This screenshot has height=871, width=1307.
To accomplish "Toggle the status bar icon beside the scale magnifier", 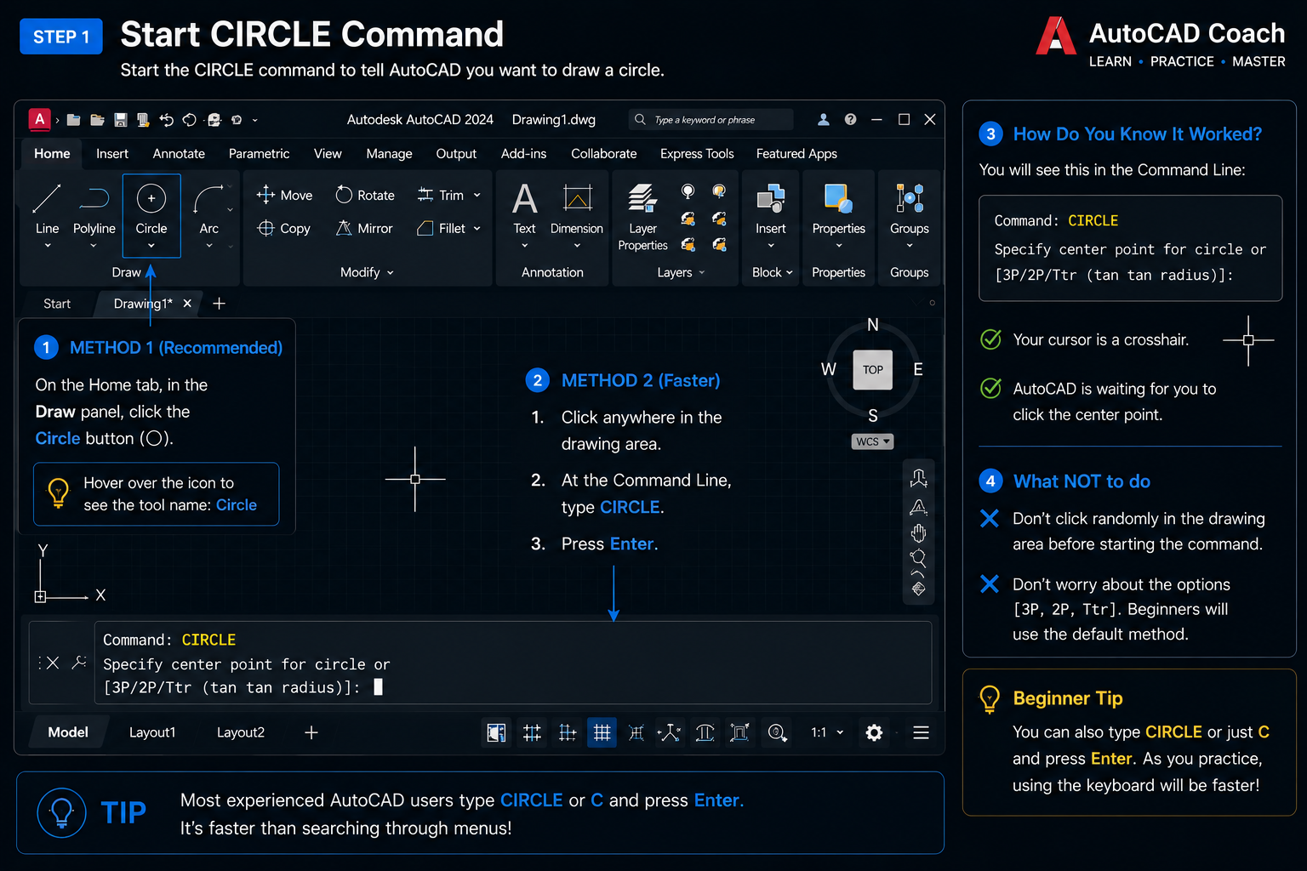I will coord(739,732).
